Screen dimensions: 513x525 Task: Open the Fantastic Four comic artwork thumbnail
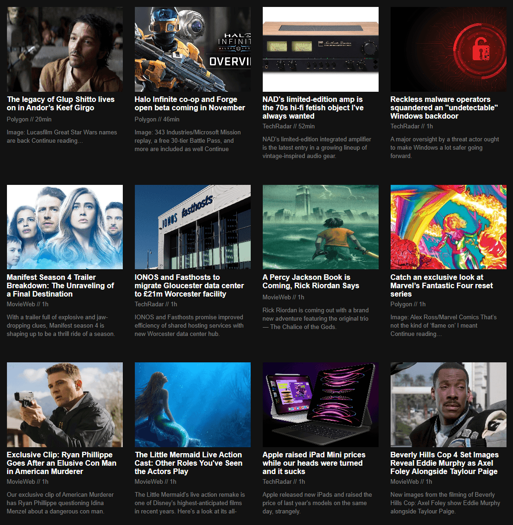pos(449,227)
